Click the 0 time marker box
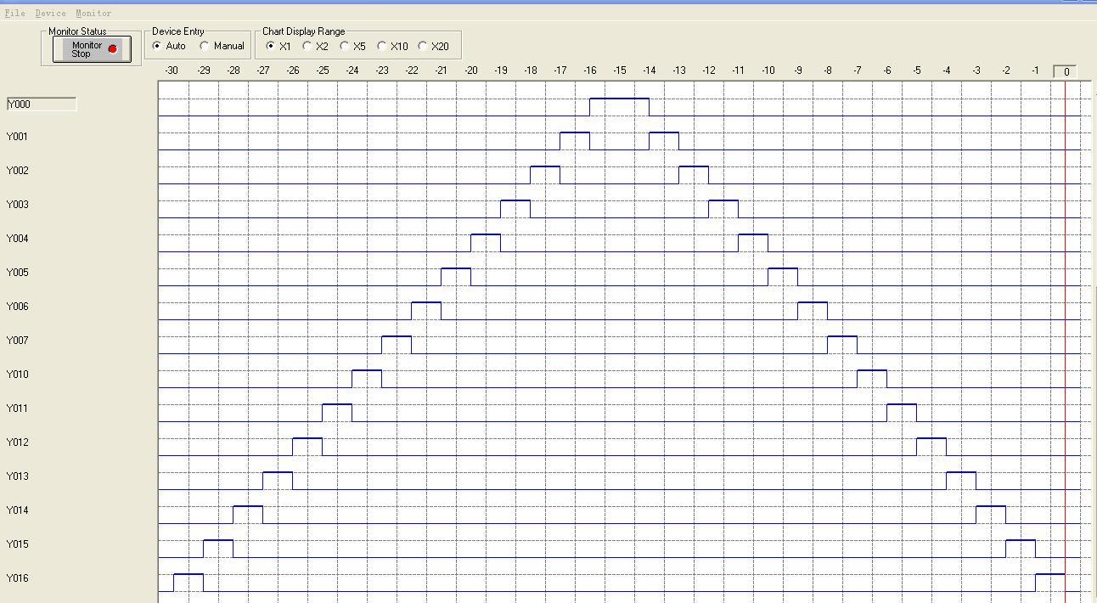1097x603 pixels. pos(1066,71)
